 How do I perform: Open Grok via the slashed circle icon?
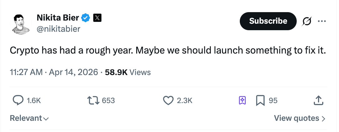pos(307,21)
